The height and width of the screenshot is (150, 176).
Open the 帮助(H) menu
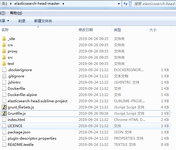[16, 13]
